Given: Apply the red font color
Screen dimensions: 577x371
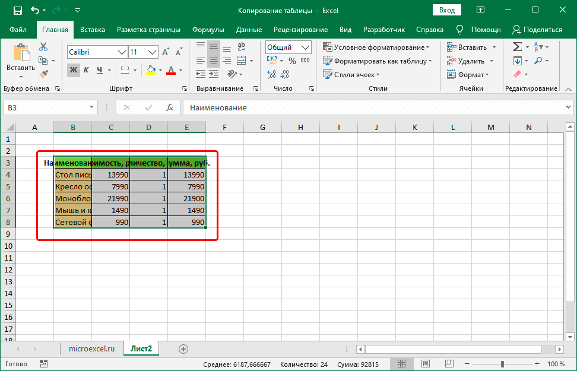Looking at the screenshot, I should (171, 70).
